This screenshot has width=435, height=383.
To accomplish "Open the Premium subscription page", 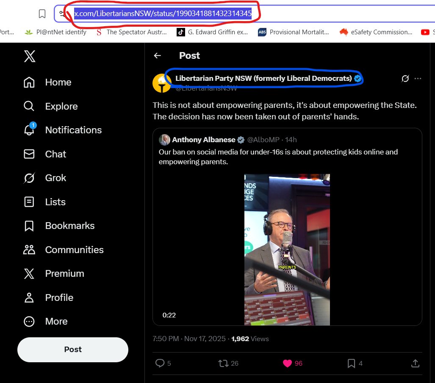I will [54, 273].
